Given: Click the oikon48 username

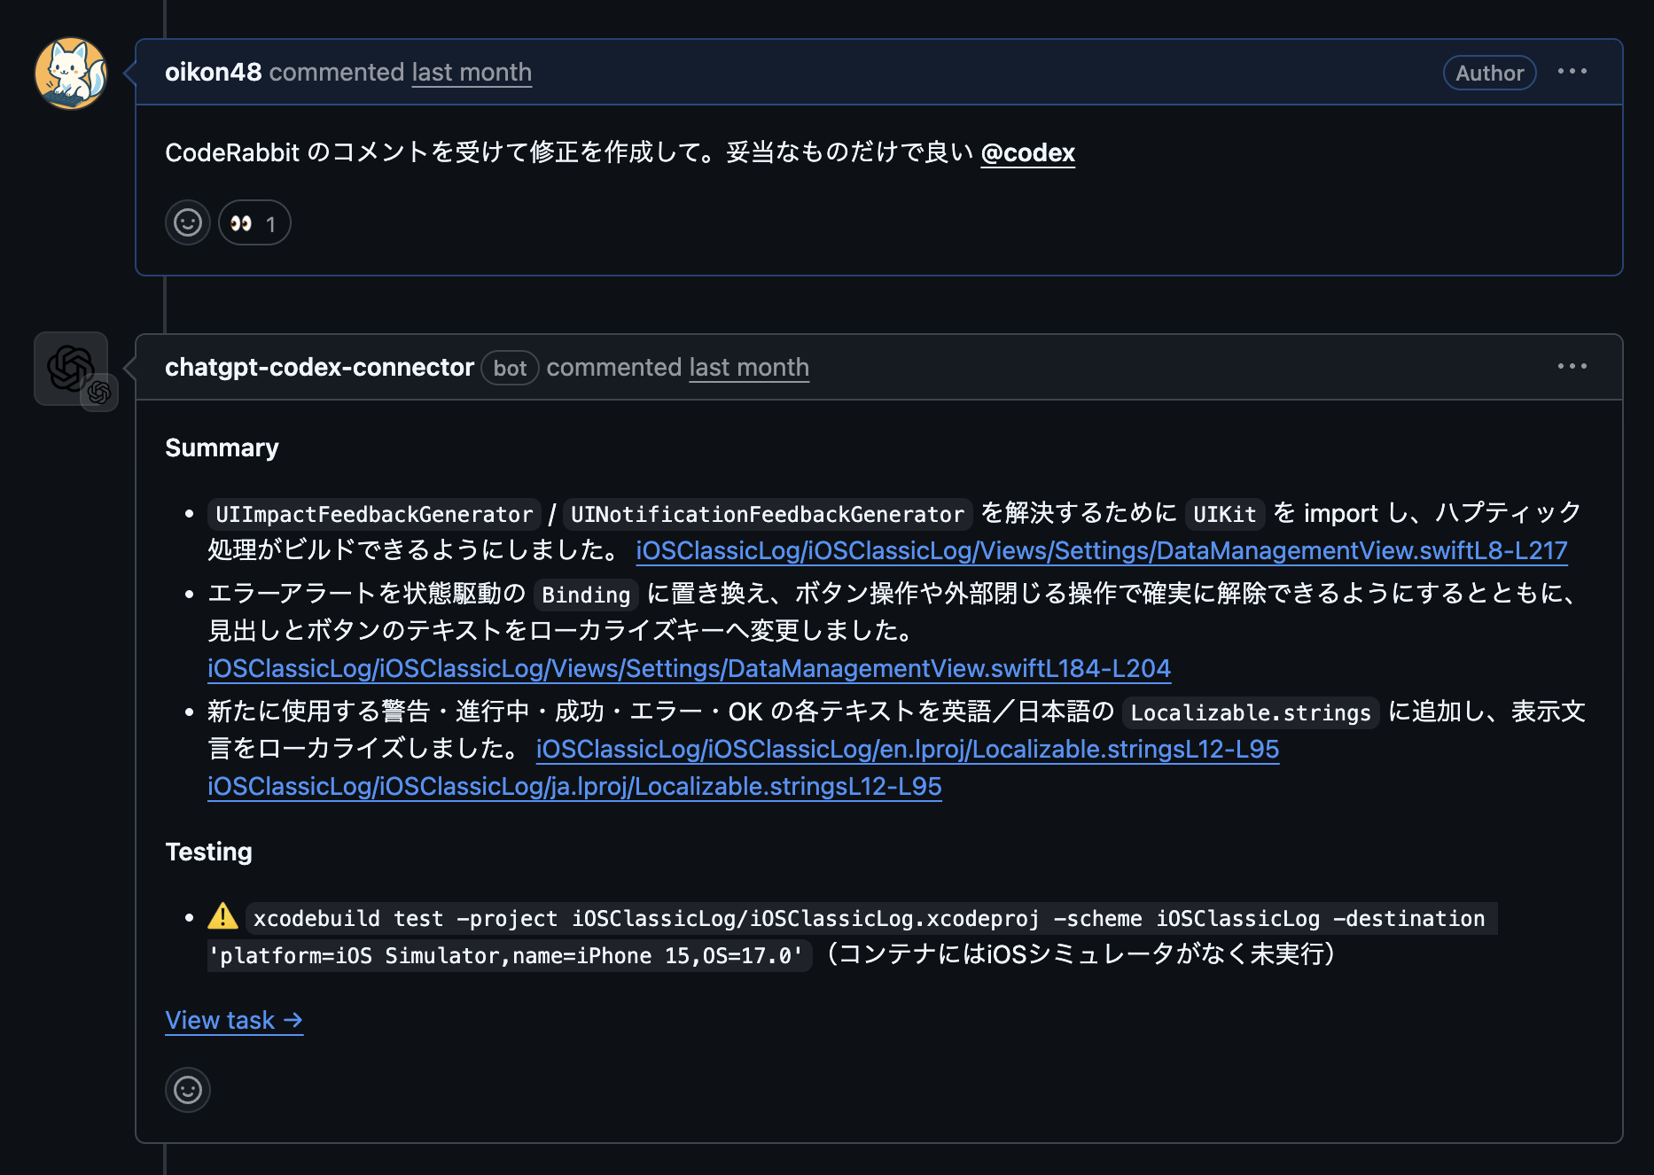Looking at the screenshot, I should [213, 73].
